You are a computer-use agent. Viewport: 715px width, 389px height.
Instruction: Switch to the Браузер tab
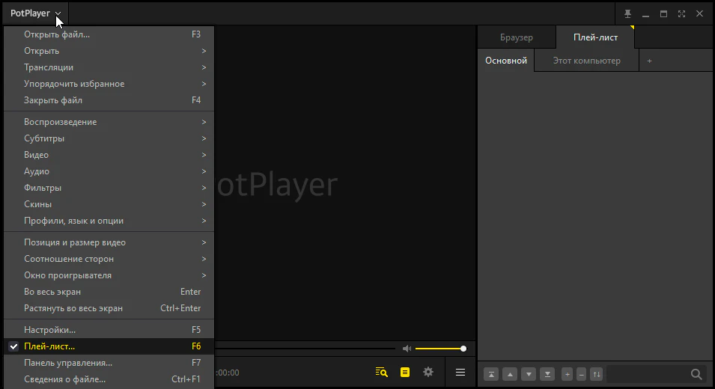coord(516,37)
